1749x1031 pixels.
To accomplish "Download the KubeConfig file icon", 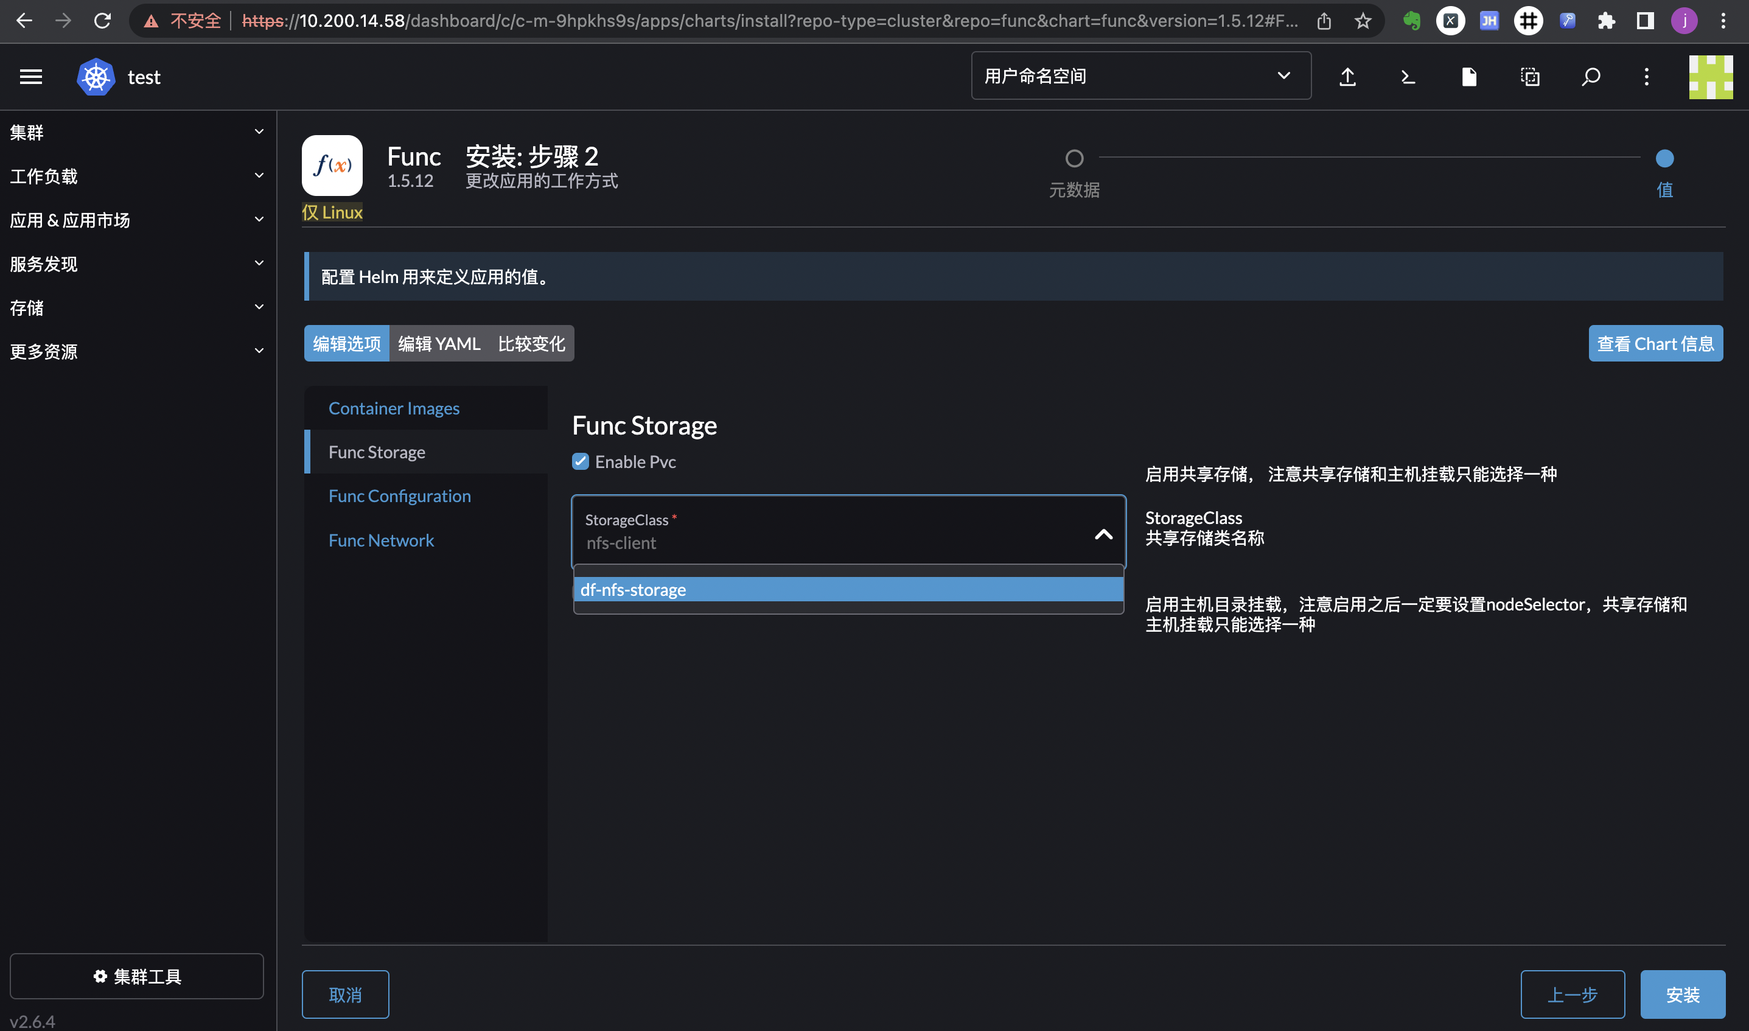I will pos(1469,77).
